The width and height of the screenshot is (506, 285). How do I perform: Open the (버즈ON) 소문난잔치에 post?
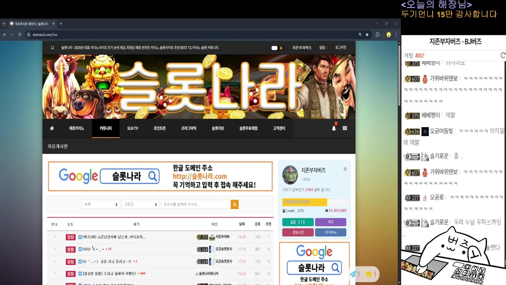[114, 237]
